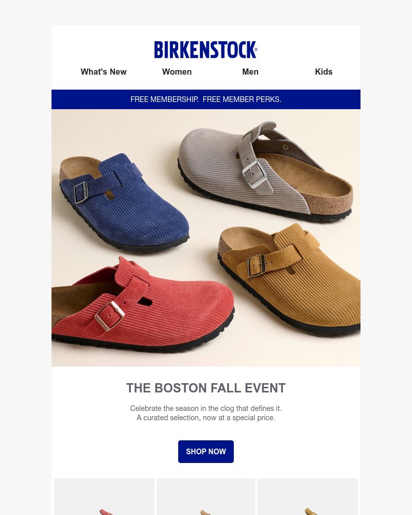Click the Shop Now button
Screen dimensions: 412x515
(206, 452)
